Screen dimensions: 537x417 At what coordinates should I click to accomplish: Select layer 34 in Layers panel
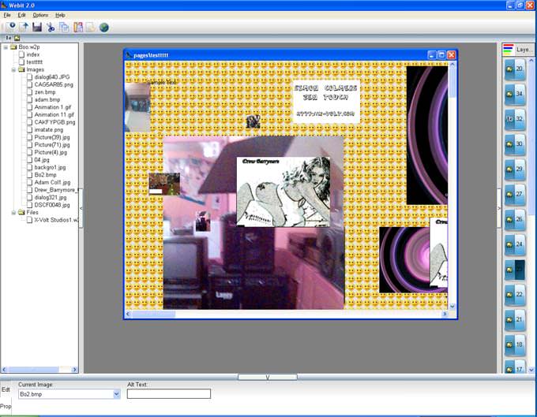[x=515, y=94]
